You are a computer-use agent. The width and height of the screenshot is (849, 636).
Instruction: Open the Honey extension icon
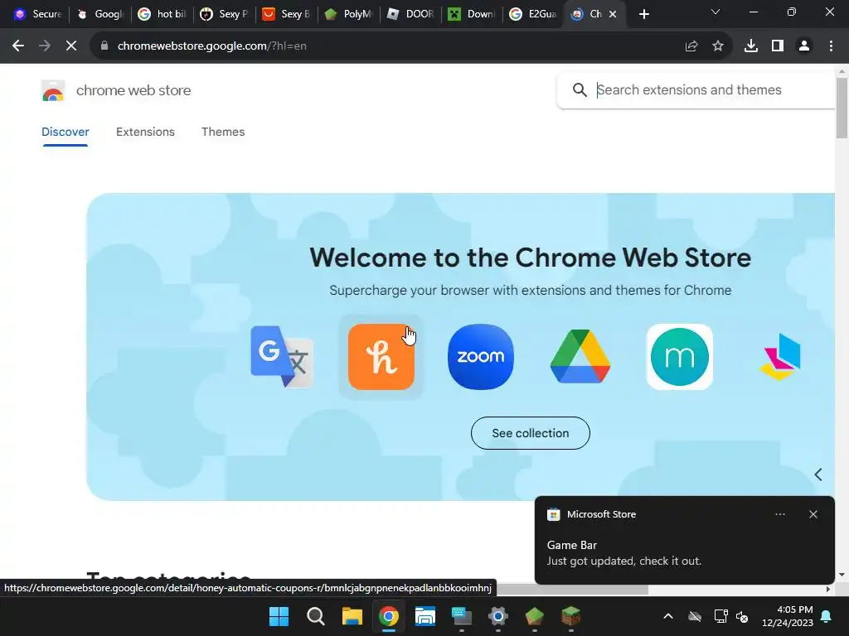point(381,357)
